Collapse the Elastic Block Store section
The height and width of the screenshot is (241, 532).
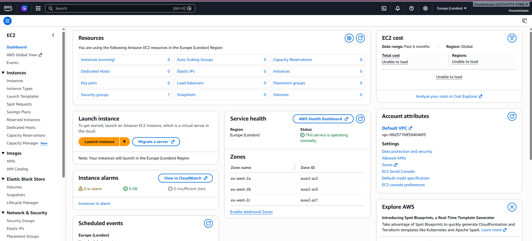[3, 179]
